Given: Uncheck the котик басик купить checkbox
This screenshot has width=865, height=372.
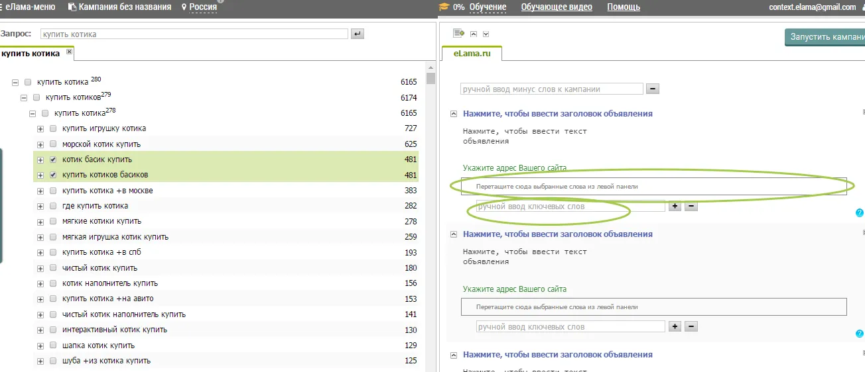Looking at the screenshot, I should click(x=53, y=160).
